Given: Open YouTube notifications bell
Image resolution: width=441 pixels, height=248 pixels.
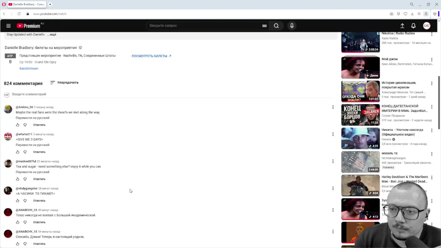Looking at the screenshot, I should click(x=413, y=25).
